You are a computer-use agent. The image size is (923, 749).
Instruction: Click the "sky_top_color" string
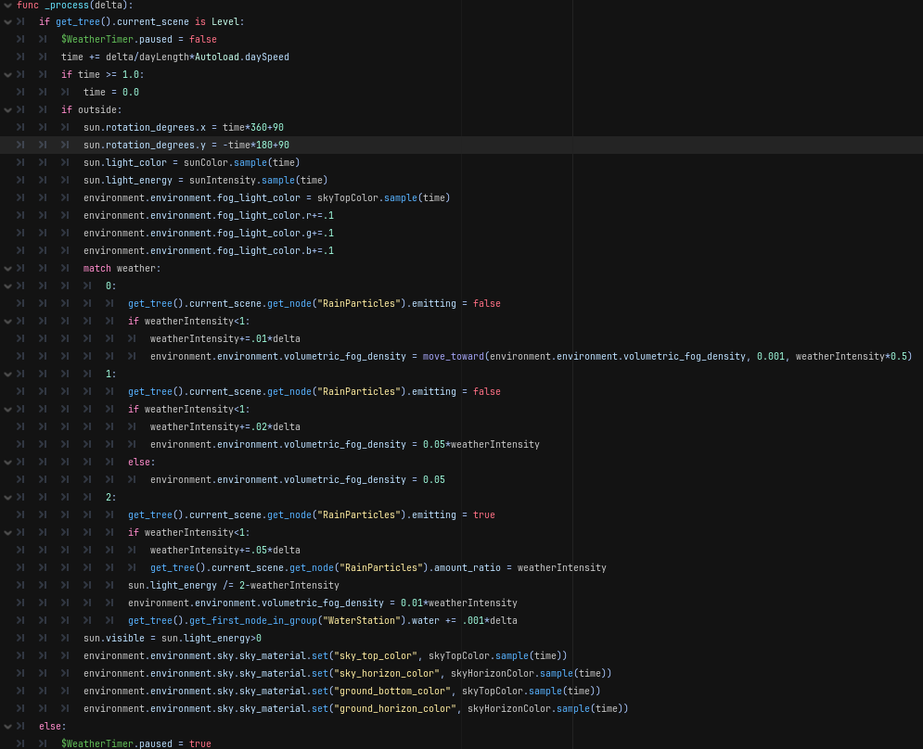click(375, 655)
